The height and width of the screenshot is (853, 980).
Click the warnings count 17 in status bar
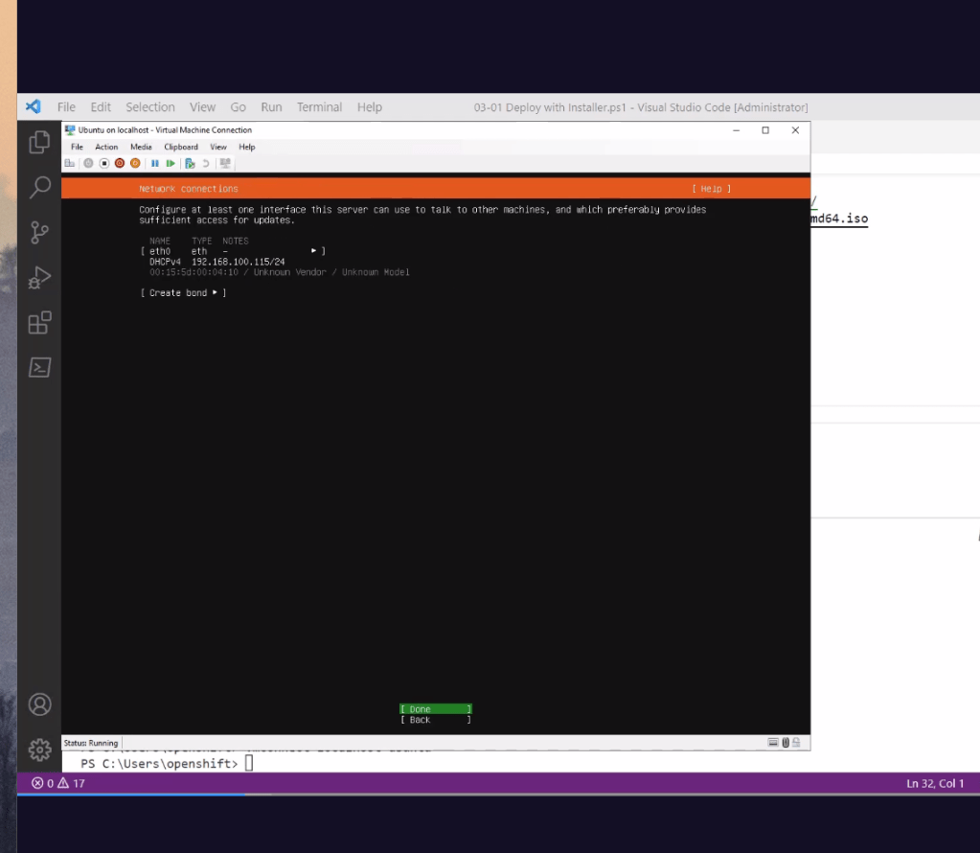[72, 783]
